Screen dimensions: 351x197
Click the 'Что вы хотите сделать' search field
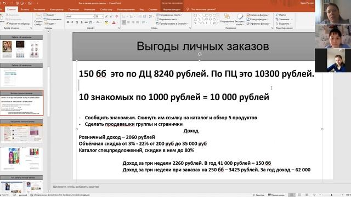click(x=203, y=9)
